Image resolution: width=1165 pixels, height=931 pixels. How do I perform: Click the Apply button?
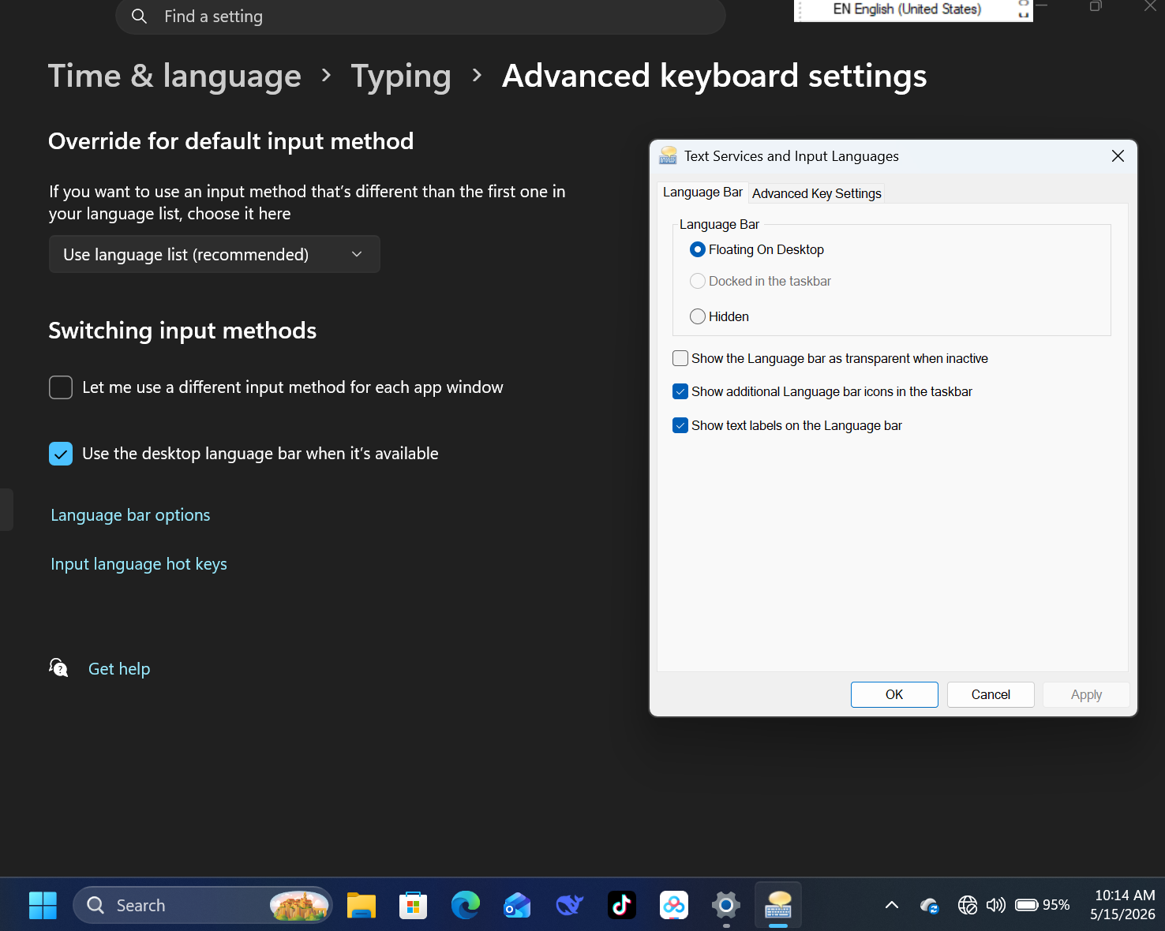pyautogui.click(x=1086, y=694)
